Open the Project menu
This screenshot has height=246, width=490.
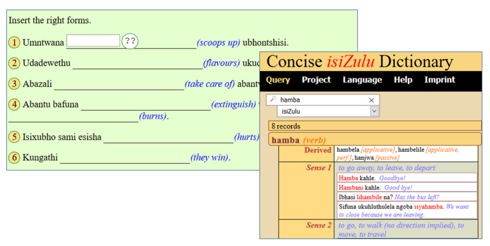(316, 80)
